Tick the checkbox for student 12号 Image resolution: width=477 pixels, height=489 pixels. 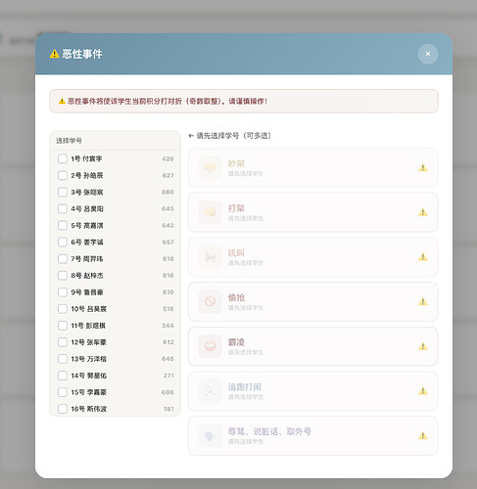tap(63, 342)
